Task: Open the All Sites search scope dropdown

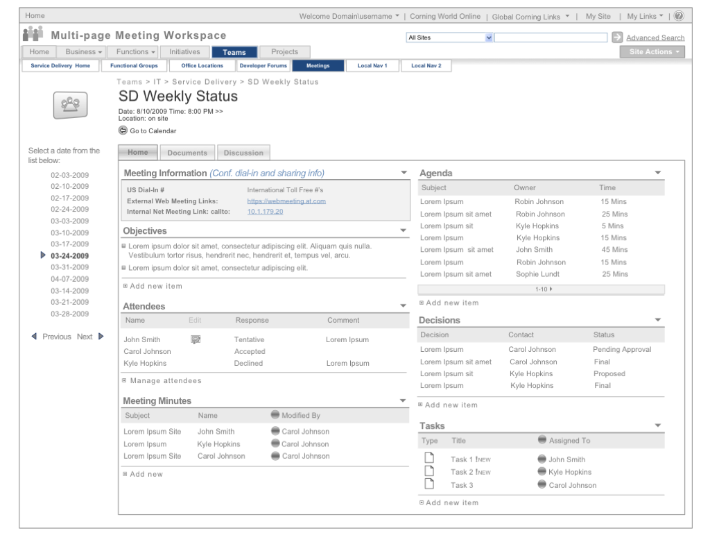Action: 489,37
